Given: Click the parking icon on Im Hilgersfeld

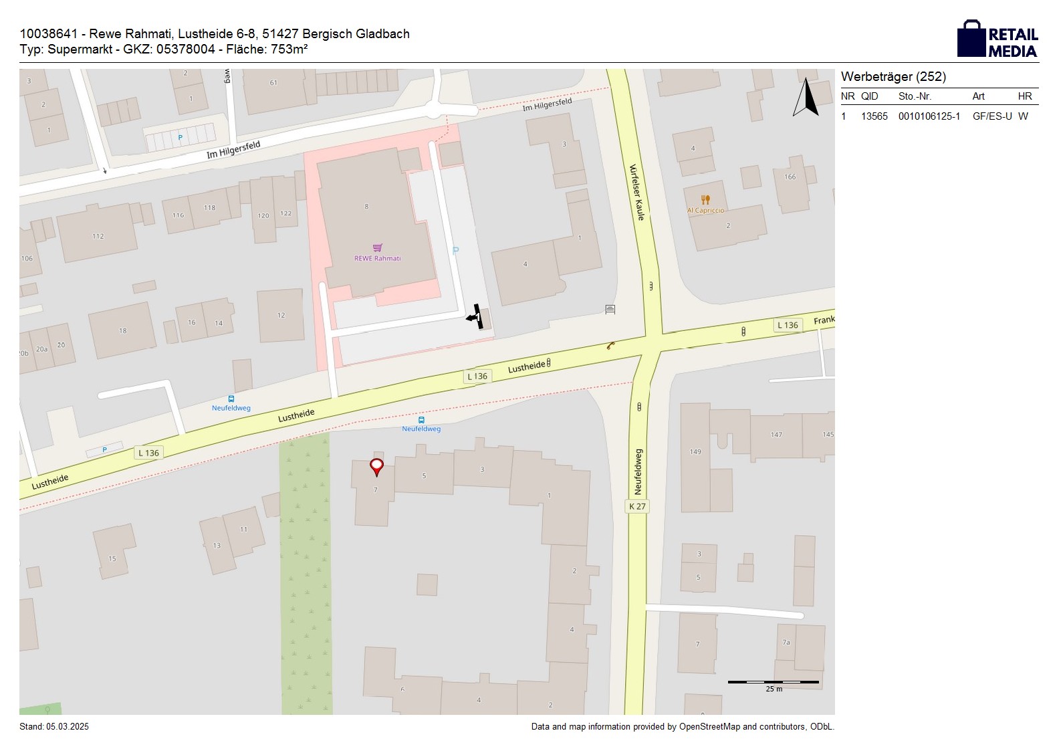Looking at the screenshot, I should click(180, 138).
